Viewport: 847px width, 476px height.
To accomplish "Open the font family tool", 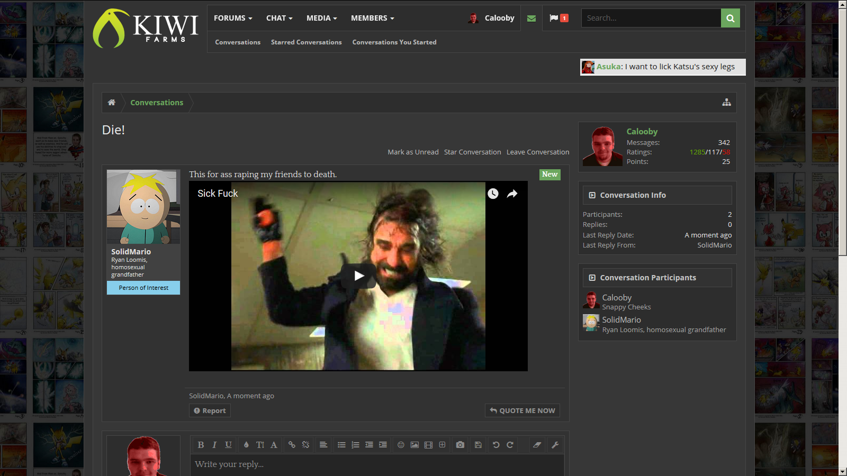I will [x=274, y=445].
